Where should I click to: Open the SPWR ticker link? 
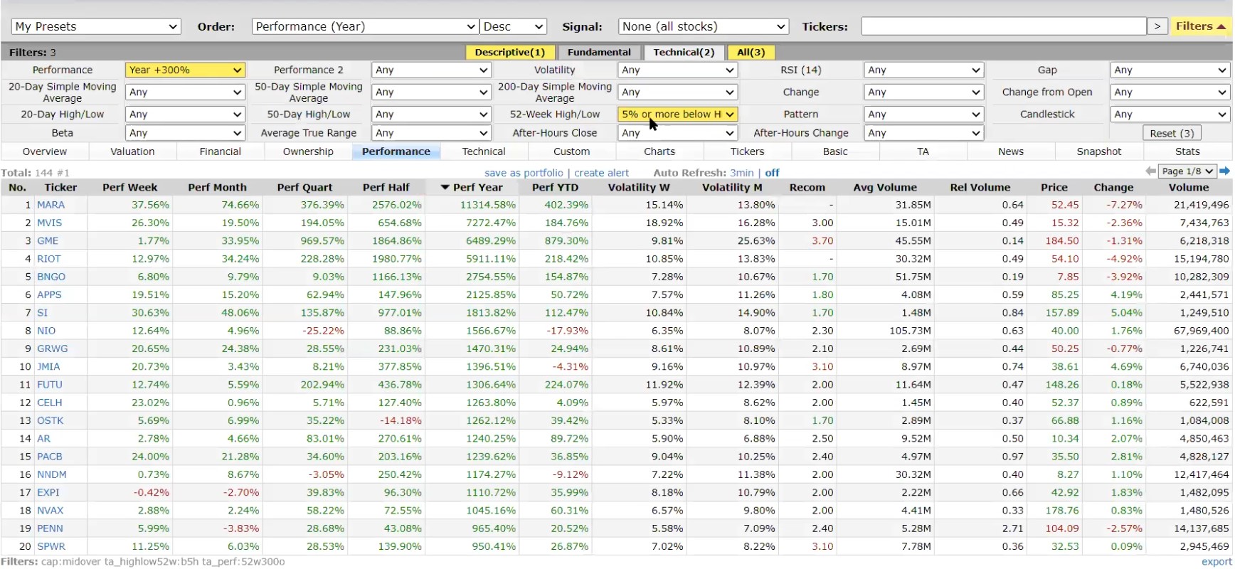[51, 546]
